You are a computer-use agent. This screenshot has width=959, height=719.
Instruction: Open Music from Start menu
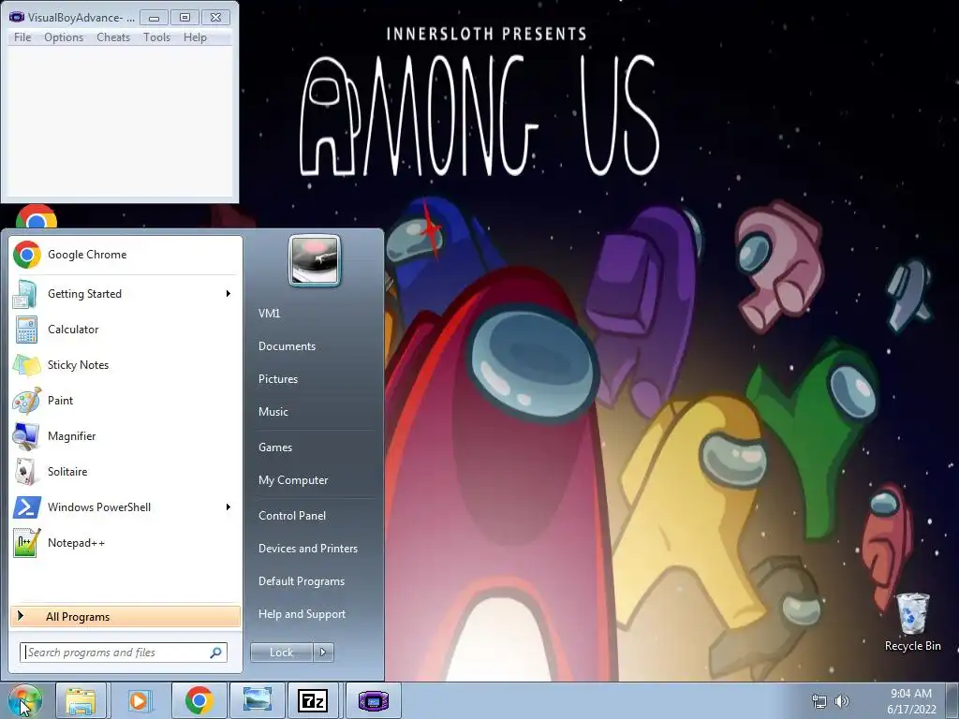pos(273,412)
